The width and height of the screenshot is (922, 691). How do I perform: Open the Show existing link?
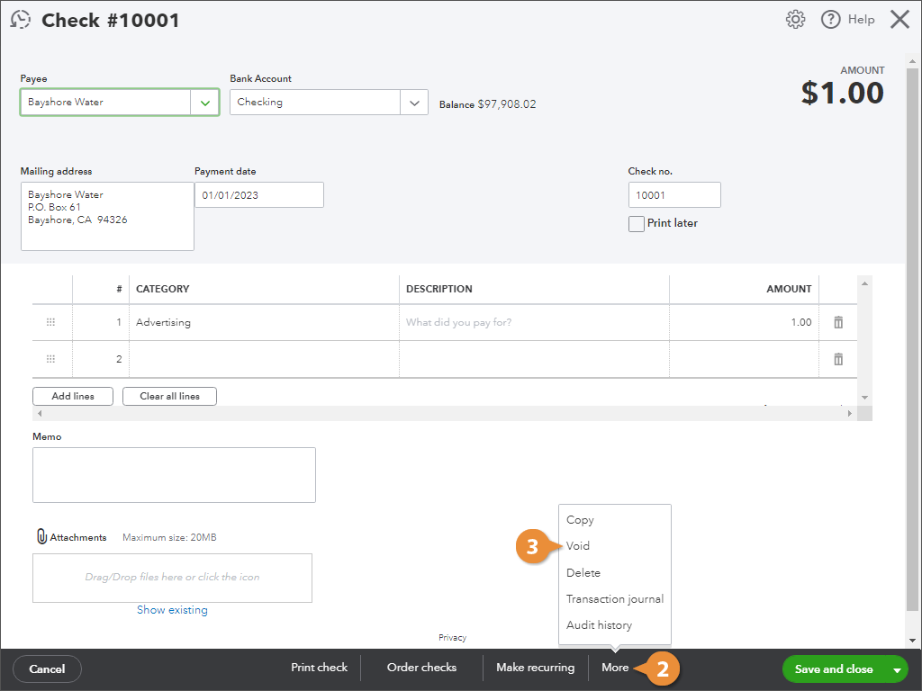[172, 610]
